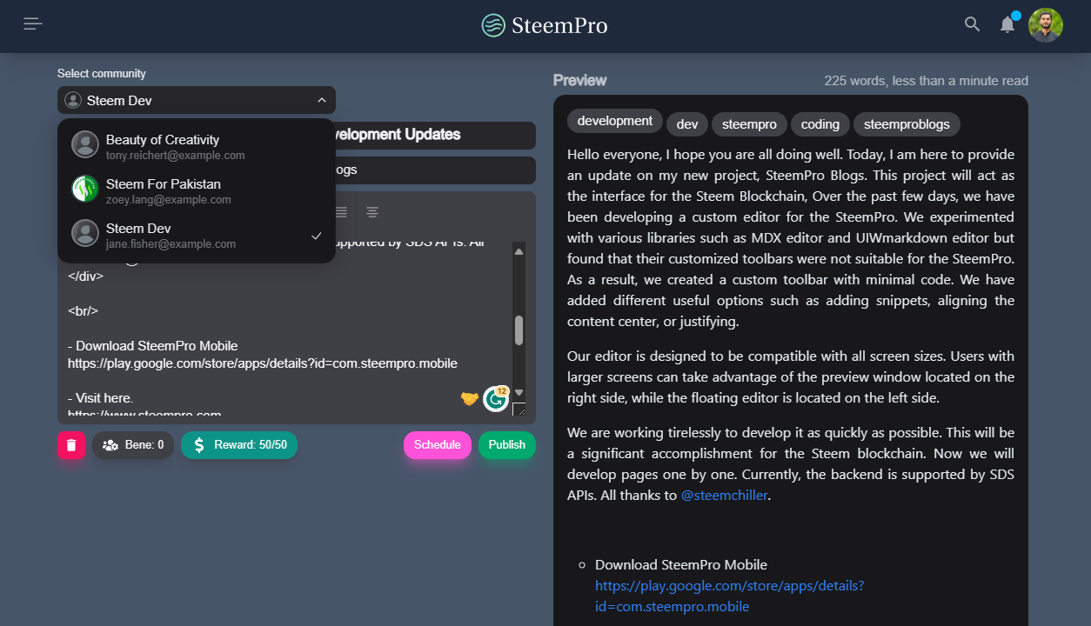Click the '</div>' line in editor
Image resolution: width=1091 pixels, height=626 pixels.
86,276
